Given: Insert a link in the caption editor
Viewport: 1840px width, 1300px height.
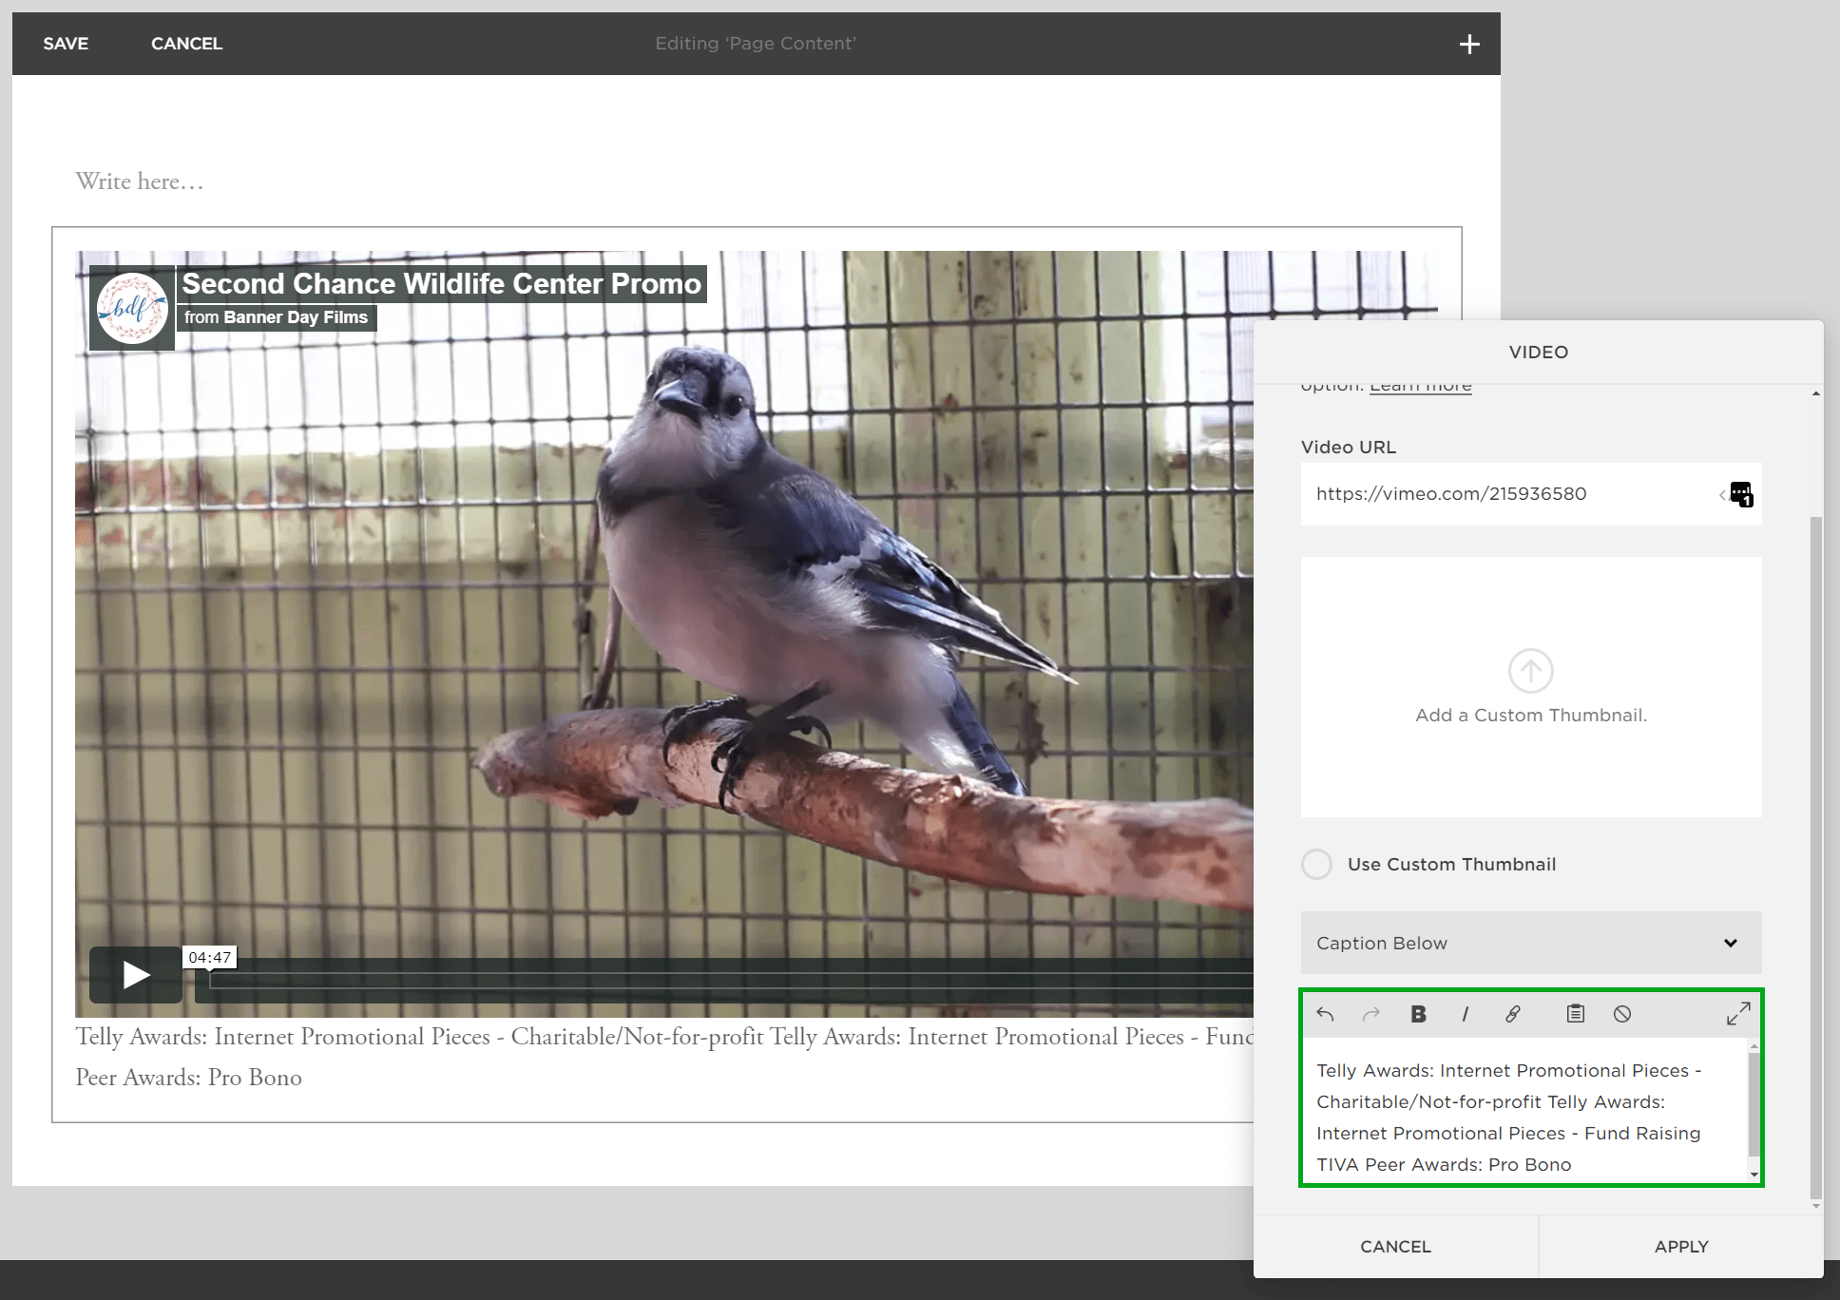Looking at the screenshot, I should pyautogui.click(x=1513, y=1014).
